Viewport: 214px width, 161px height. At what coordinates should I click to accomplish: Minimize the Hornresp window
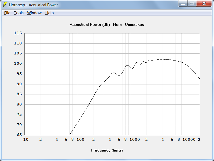click(183, 4)
